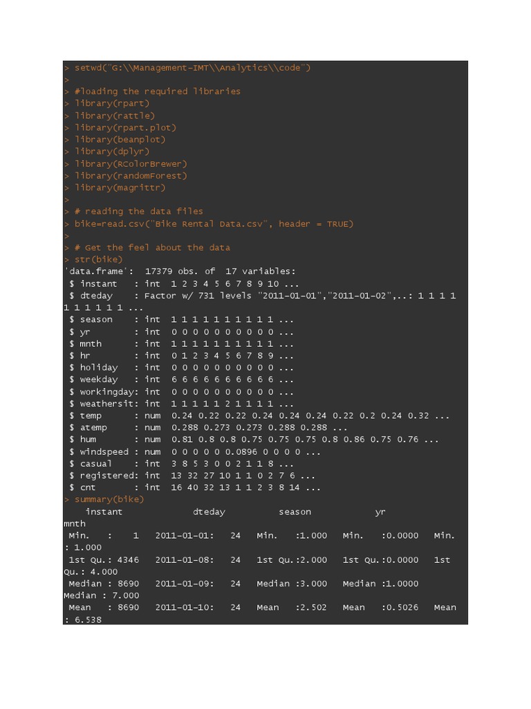This screenshot has width=531, height=709.
Task: Select the library(rpart.plot) line
Action: point(125,127)
